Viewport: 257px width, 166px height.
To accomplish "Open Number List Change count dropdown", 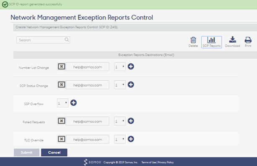I will 120,66.
